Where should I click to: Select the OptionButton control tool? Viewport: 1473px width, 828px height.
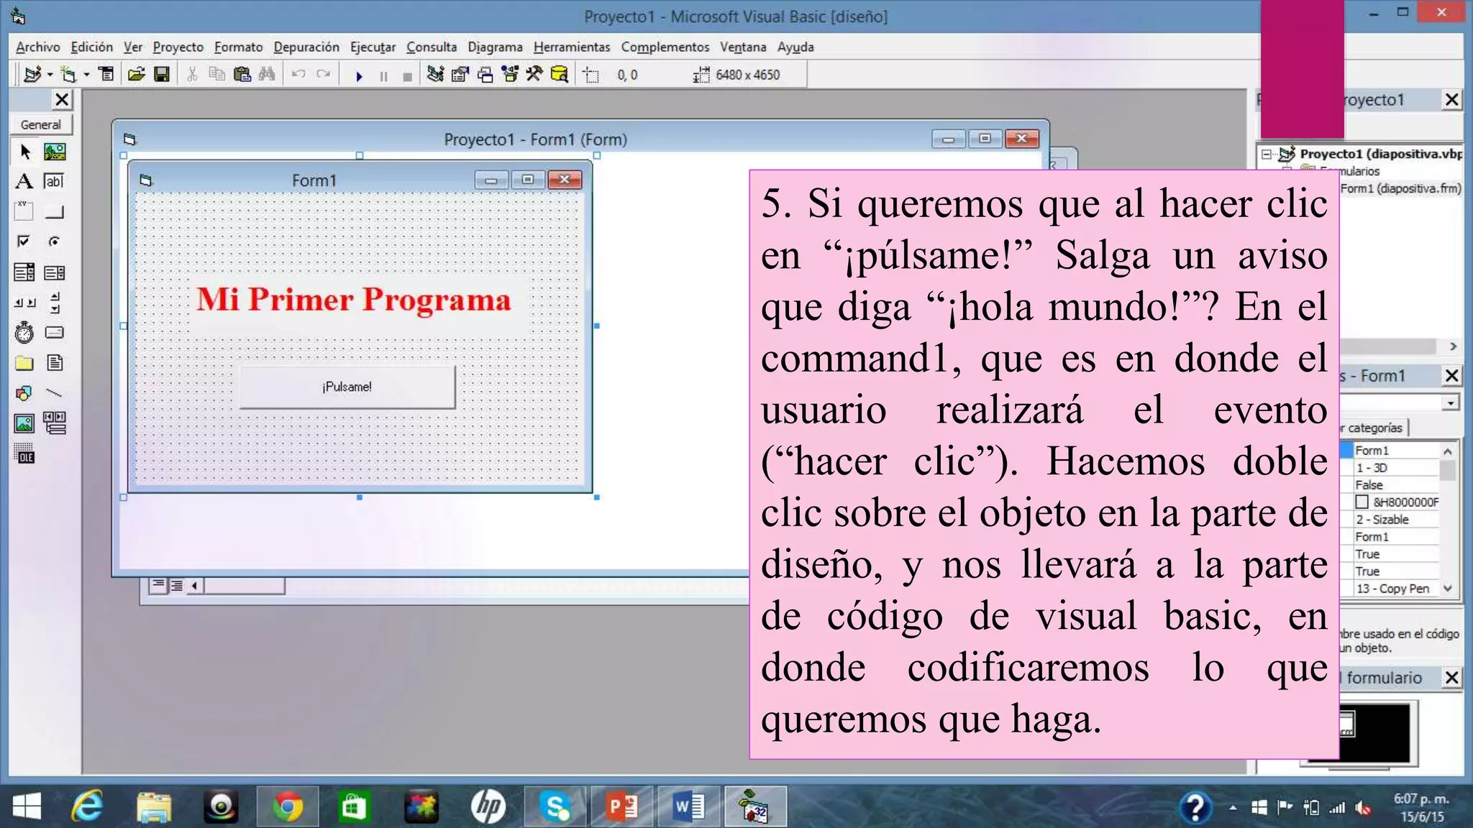point(55,241)
